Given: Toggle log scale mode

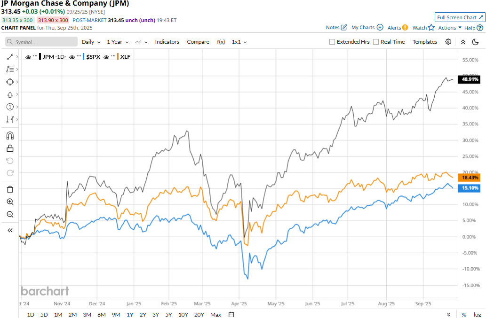Looking at the screenshot, I should [x=478, y=315].
